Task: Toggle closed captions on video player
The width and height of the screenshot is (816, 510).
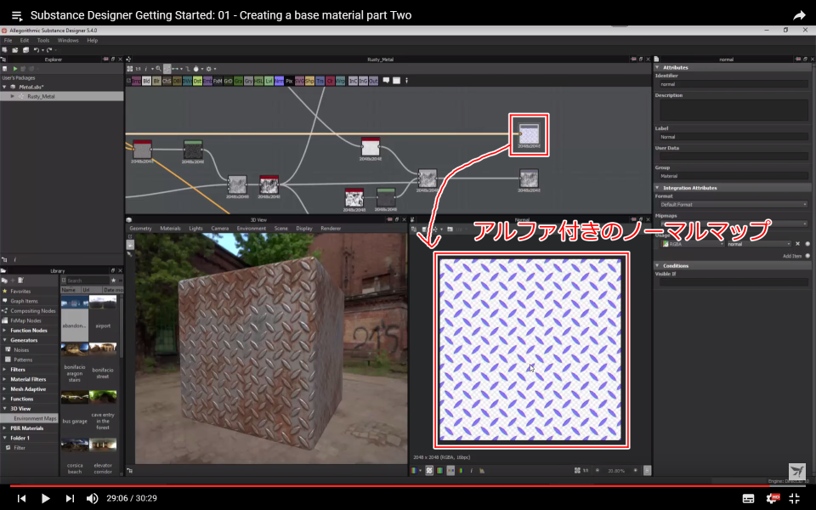Action: tap(748, 499)
